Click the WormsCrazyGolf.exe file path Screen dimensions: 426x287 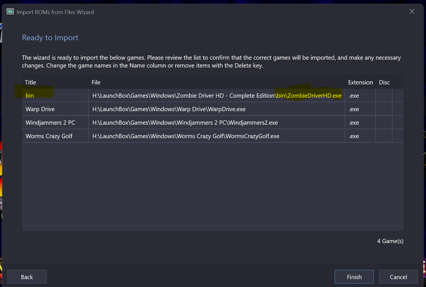[x=217, y=136]
